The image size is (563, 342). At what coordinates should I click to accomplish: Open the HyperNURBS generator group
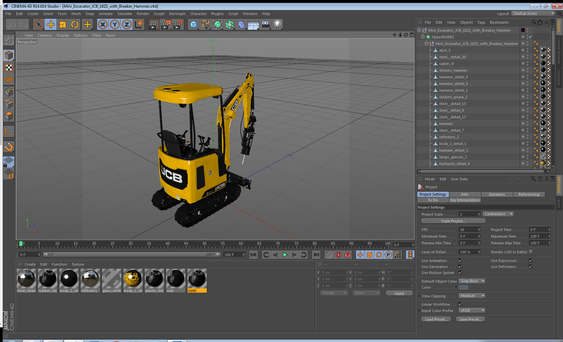pyautogui.click(x=218, y=24)
